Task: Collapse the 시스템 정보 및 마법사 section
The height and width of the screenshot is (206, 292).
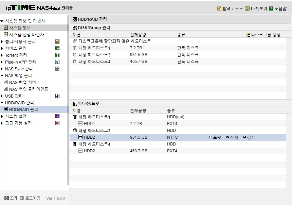Action: pos(2,21)
